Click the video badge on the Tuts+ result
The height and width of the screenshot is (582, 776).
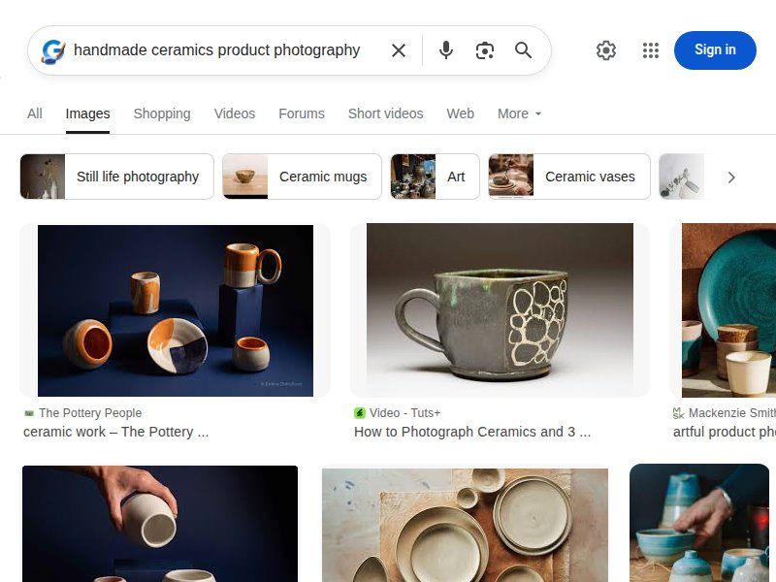pyautogui.click(x=360, y=412)
